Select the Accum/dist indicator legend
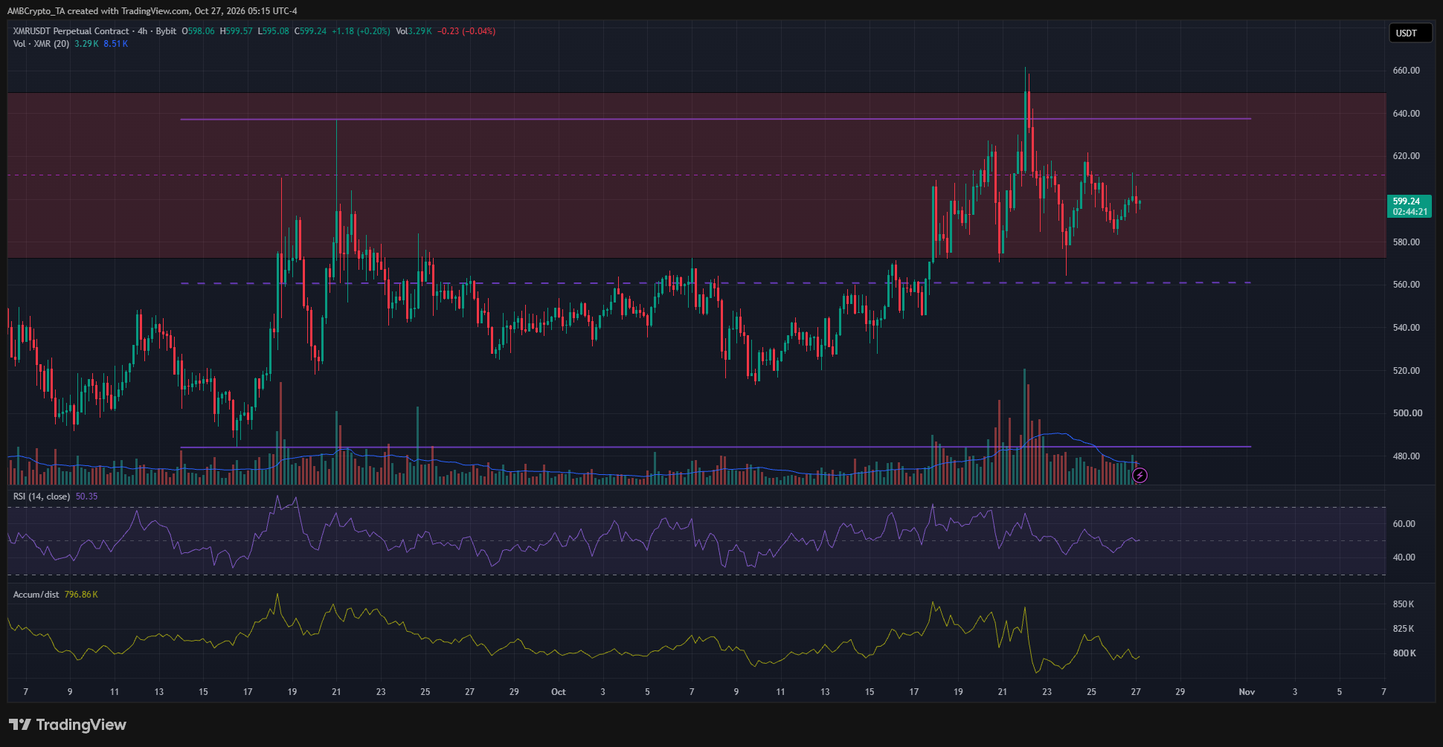 [36, 595]
